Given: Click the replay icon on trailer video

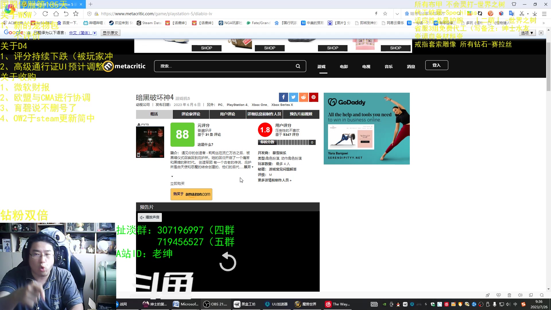Looking at the screenshot, I should click(228, 261).
